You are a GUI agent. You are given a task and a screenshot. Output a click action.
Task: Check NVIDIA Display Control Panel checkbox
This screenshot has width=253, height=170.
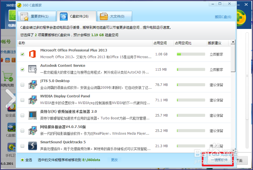coord(23,100)
